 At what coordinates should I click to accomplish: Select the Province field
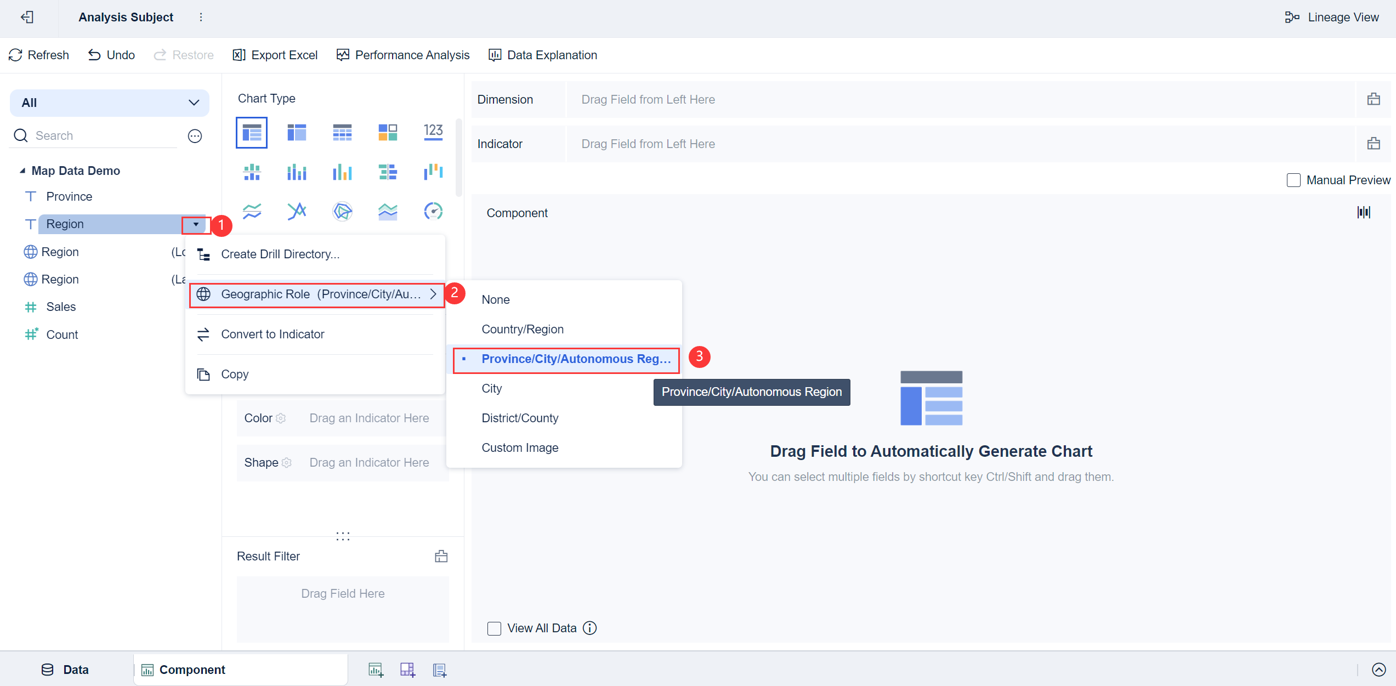[69, 196]
